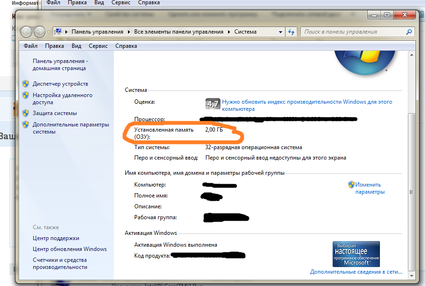Click scrollbar up arrow in System window
The image size is (425, 286).
412,55
